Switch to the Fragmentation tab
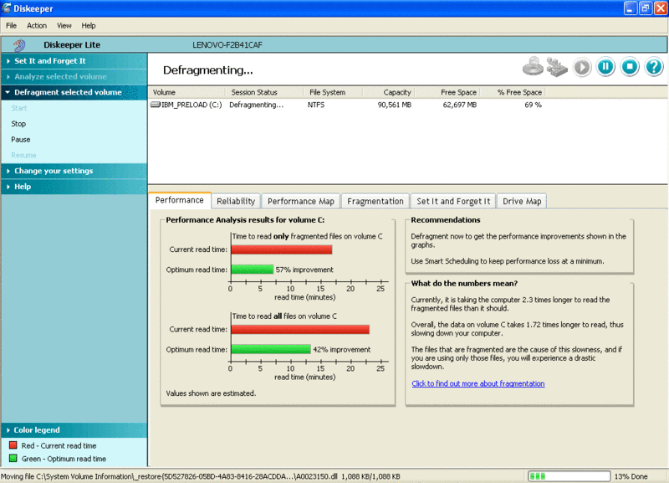Screen dimensions: 669x483 coord(375,201)
